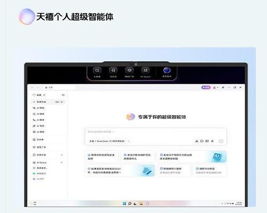Click the second icon button in the floating bar
The image size is (267, 213).
113,70
